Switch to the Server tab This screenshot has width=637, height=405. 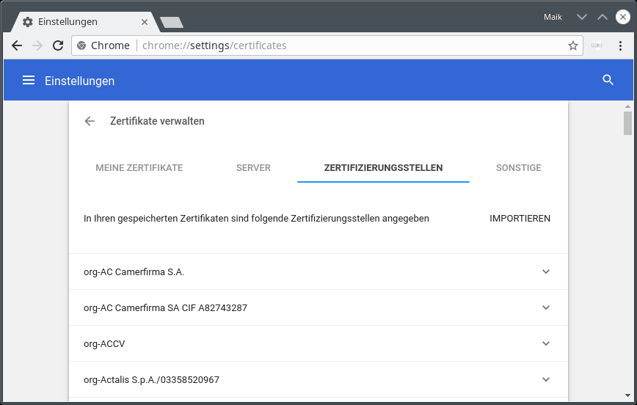pyautogui.click(x=253, y=168)
